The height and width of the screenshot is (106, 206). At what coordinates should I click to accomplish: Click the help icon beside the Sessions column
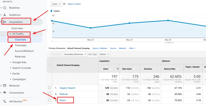click(154, 69)
